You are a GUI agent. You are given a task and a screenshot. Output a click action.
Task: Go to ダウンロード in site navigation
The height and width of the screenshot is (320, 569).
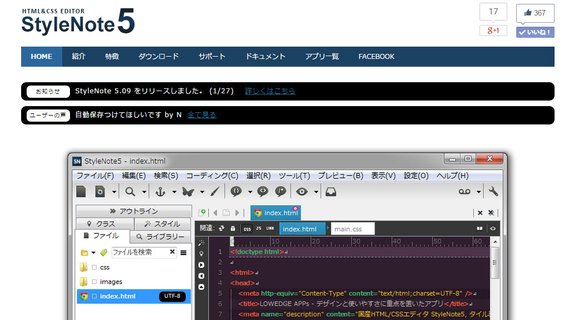158,57
